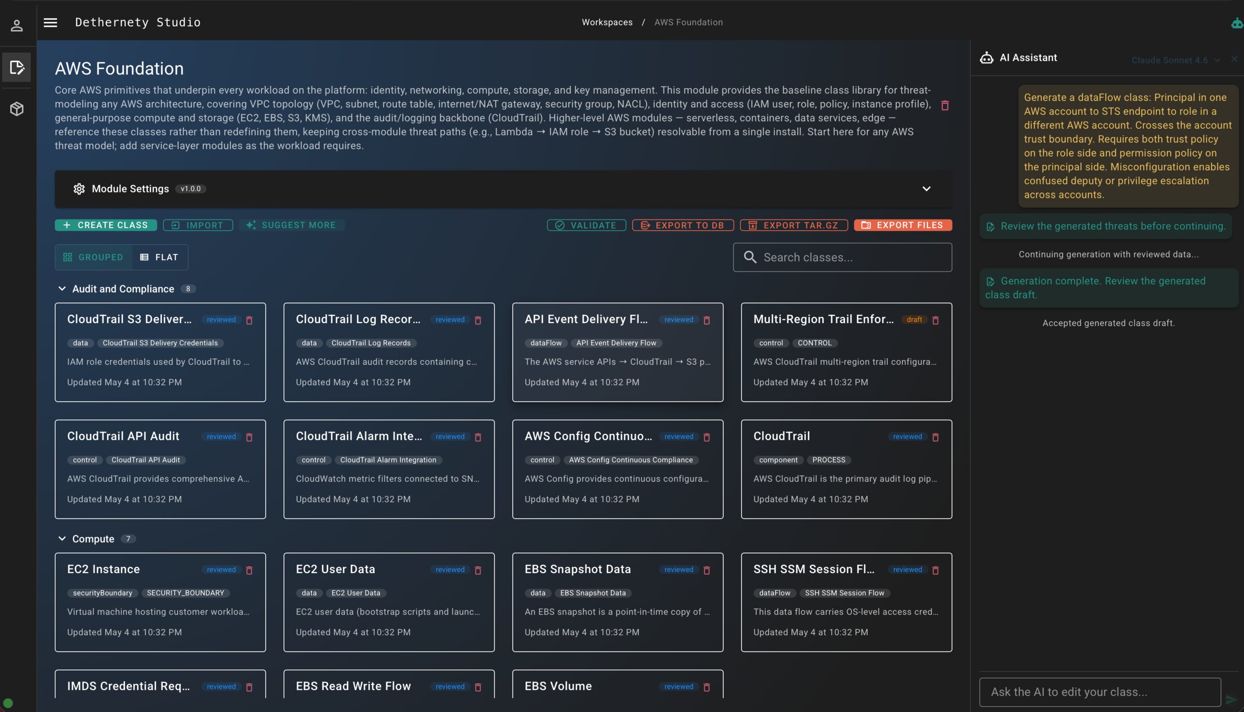The width and height of the screenshot is (1244, 712).
Task: Click AWS Foundation breadcrumb
Action: coord(688,22)
